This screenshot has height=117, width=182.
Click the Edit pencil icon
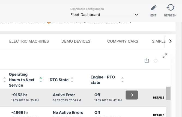tap(154, 8)
